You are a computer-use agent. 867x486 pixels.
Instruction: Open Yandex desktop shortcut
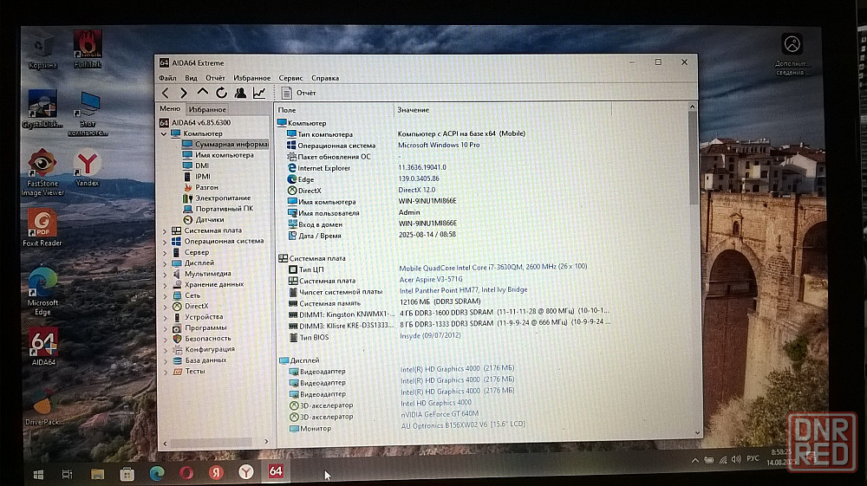88,169
